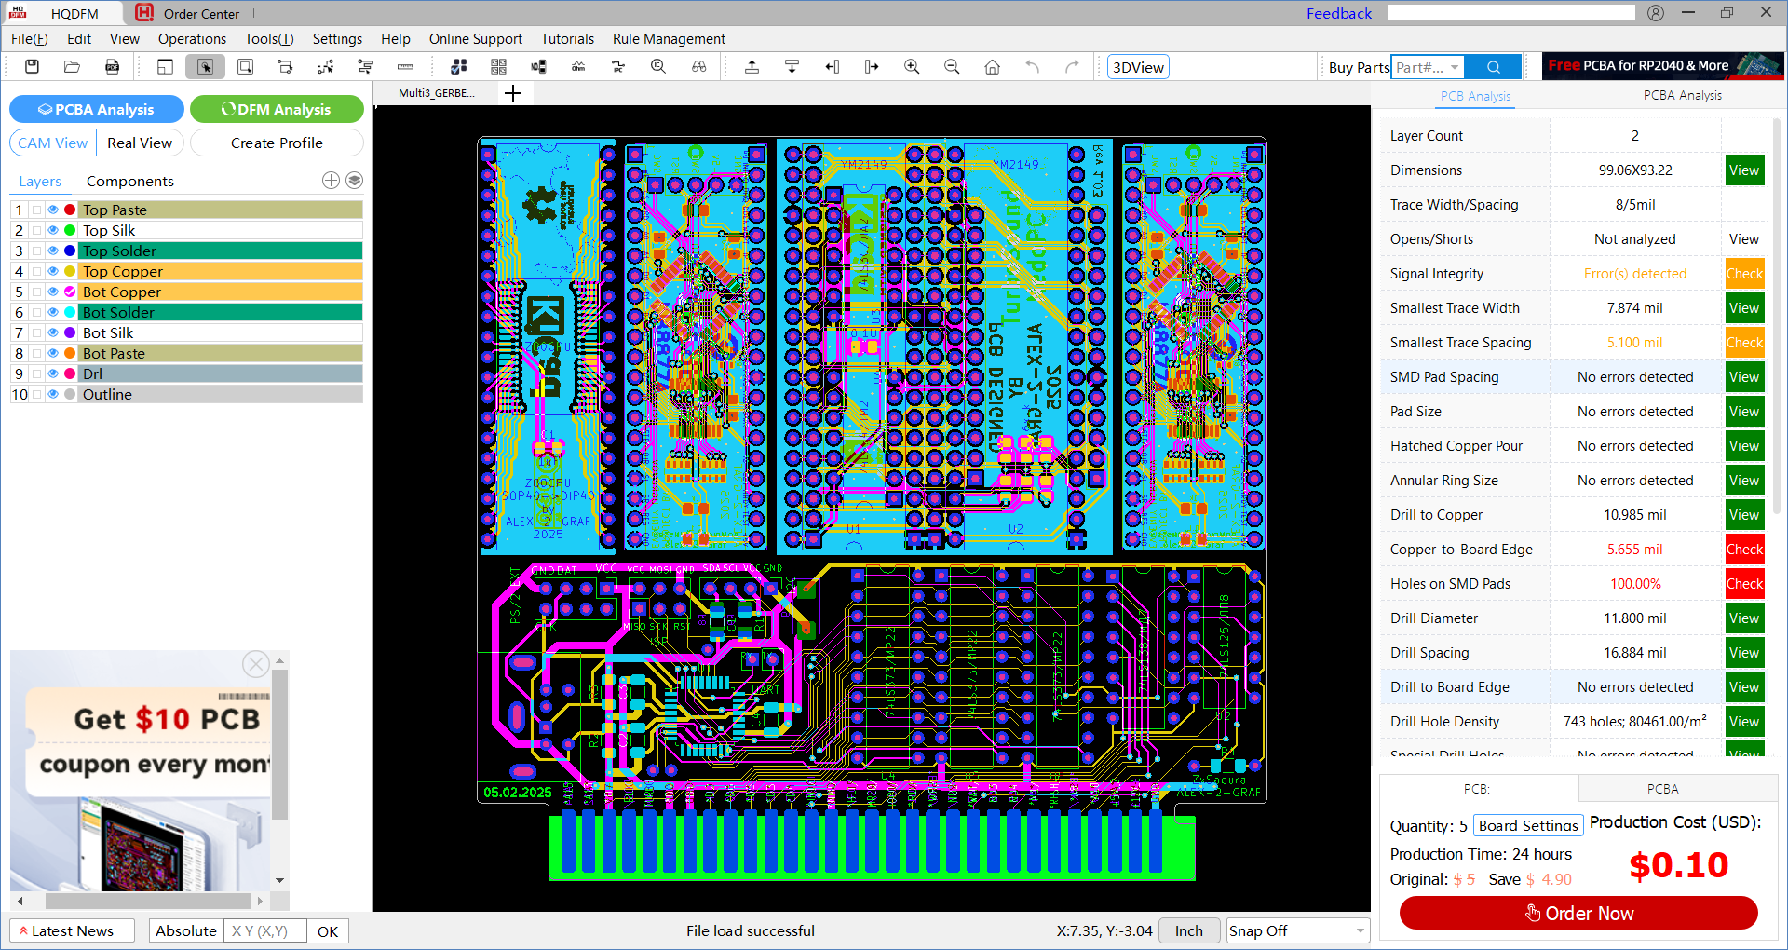Export to PDF using the toolbar icon

pos(112,67)
